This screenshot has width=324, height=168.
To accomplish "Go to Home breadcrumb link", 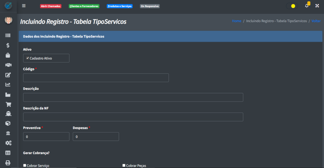I will (236, 21).
